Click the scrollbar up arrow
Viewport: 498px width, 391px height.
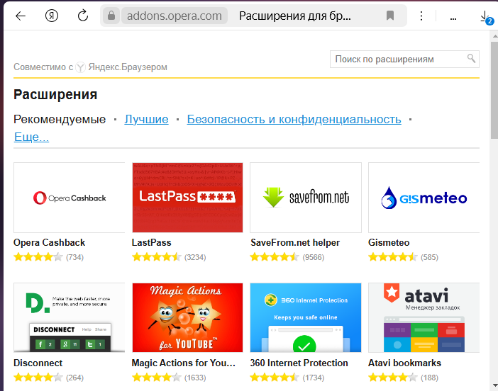(494, 35)
